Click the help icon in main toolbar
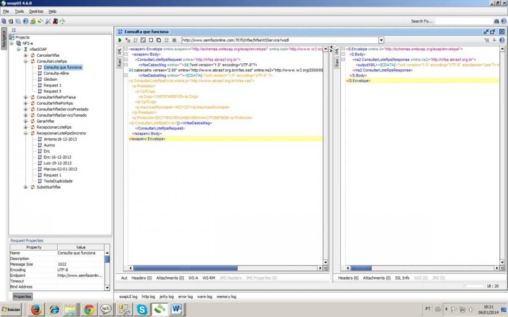Screen dimensions: 508x317 tap(25, 21)
